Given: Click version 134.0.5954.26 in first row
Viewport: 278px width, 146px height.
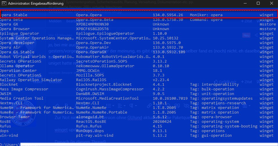Looking at the screenshot, I should coord(168,15).
